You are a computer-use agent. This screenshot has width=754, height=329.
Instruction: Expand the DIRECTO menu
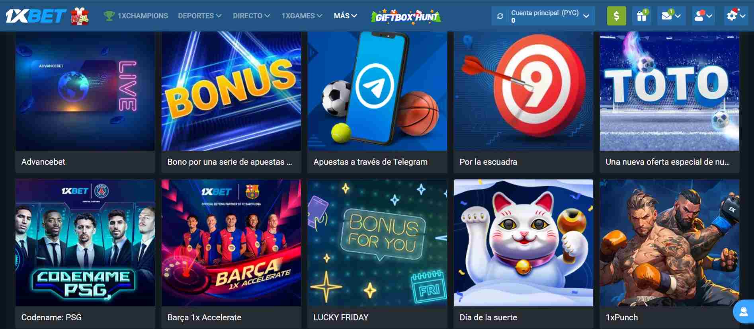tap(251, 16)
